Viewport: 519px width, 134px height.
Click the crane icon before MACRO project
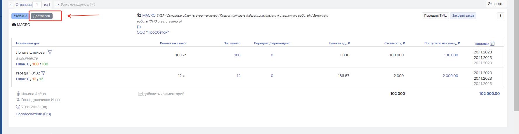click(139, 15)
